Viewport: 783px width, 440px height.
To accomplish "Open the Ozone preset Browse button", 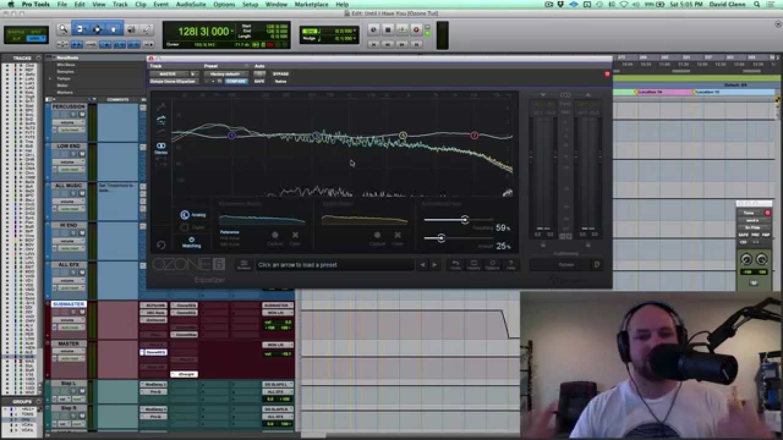I will click(243, 265).
